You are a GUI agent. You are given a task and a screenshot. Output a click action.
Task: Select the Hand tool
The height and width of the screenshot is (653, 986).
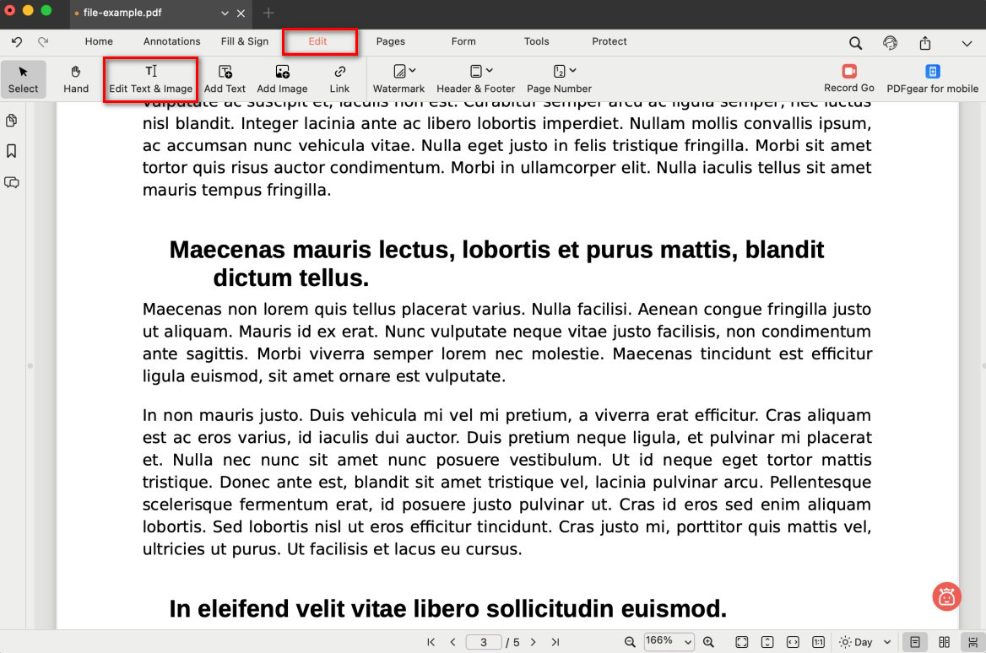(x=76, y=78)
